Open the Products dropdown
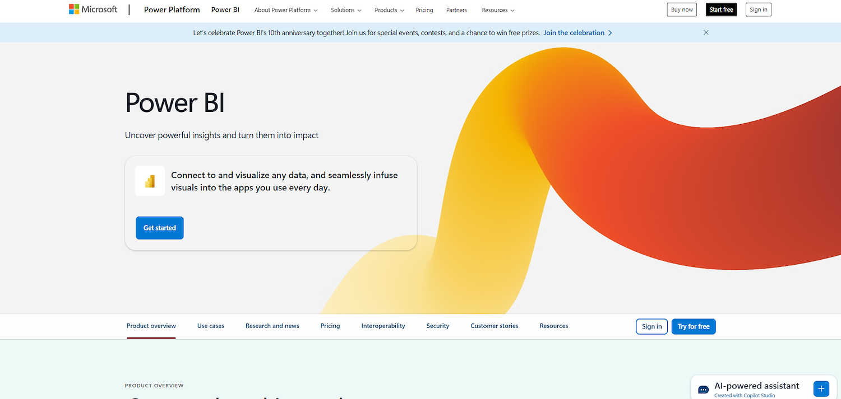 pyautogui.click(x=389, y=10)
